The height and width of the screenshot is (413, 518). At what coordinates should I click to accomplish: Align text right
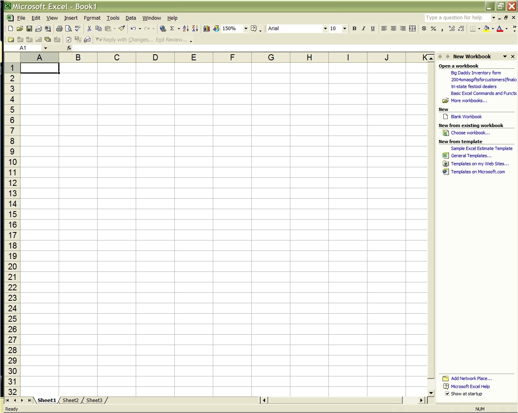pos(403,29)
